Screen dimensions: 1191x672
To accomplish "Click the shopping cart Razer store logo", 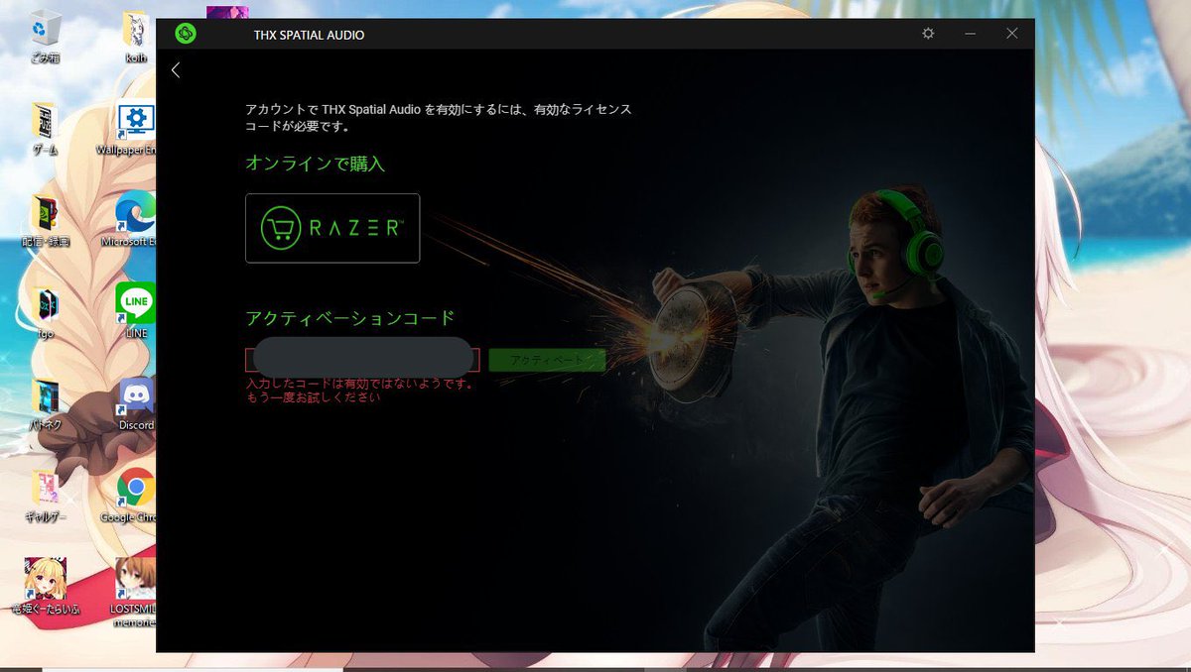I will click(x=281, y=228).
